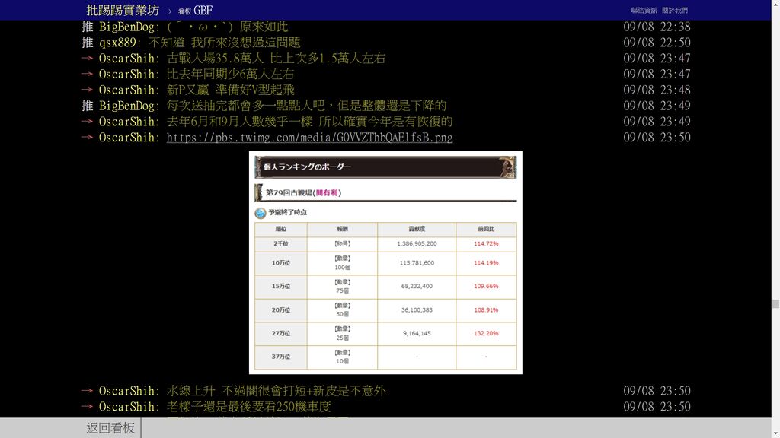Screen dimensions: 780x438
Task: Click the page scrollbar thumb
Action: click(x=775, y=303)
